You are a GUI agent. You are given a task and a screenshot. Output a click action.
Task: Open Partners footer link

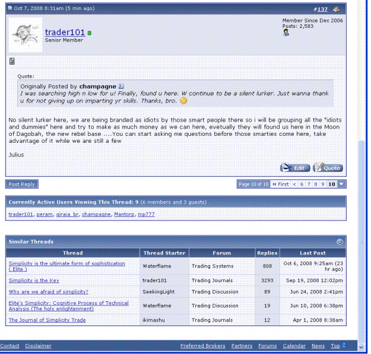(x=242, y=346)
